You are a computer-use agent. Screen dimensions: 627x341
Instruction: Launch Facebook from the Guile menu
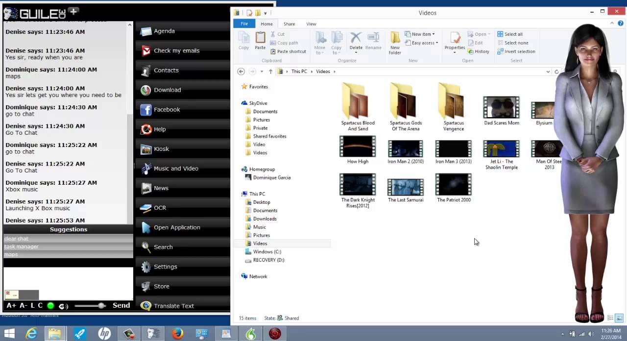182,109
